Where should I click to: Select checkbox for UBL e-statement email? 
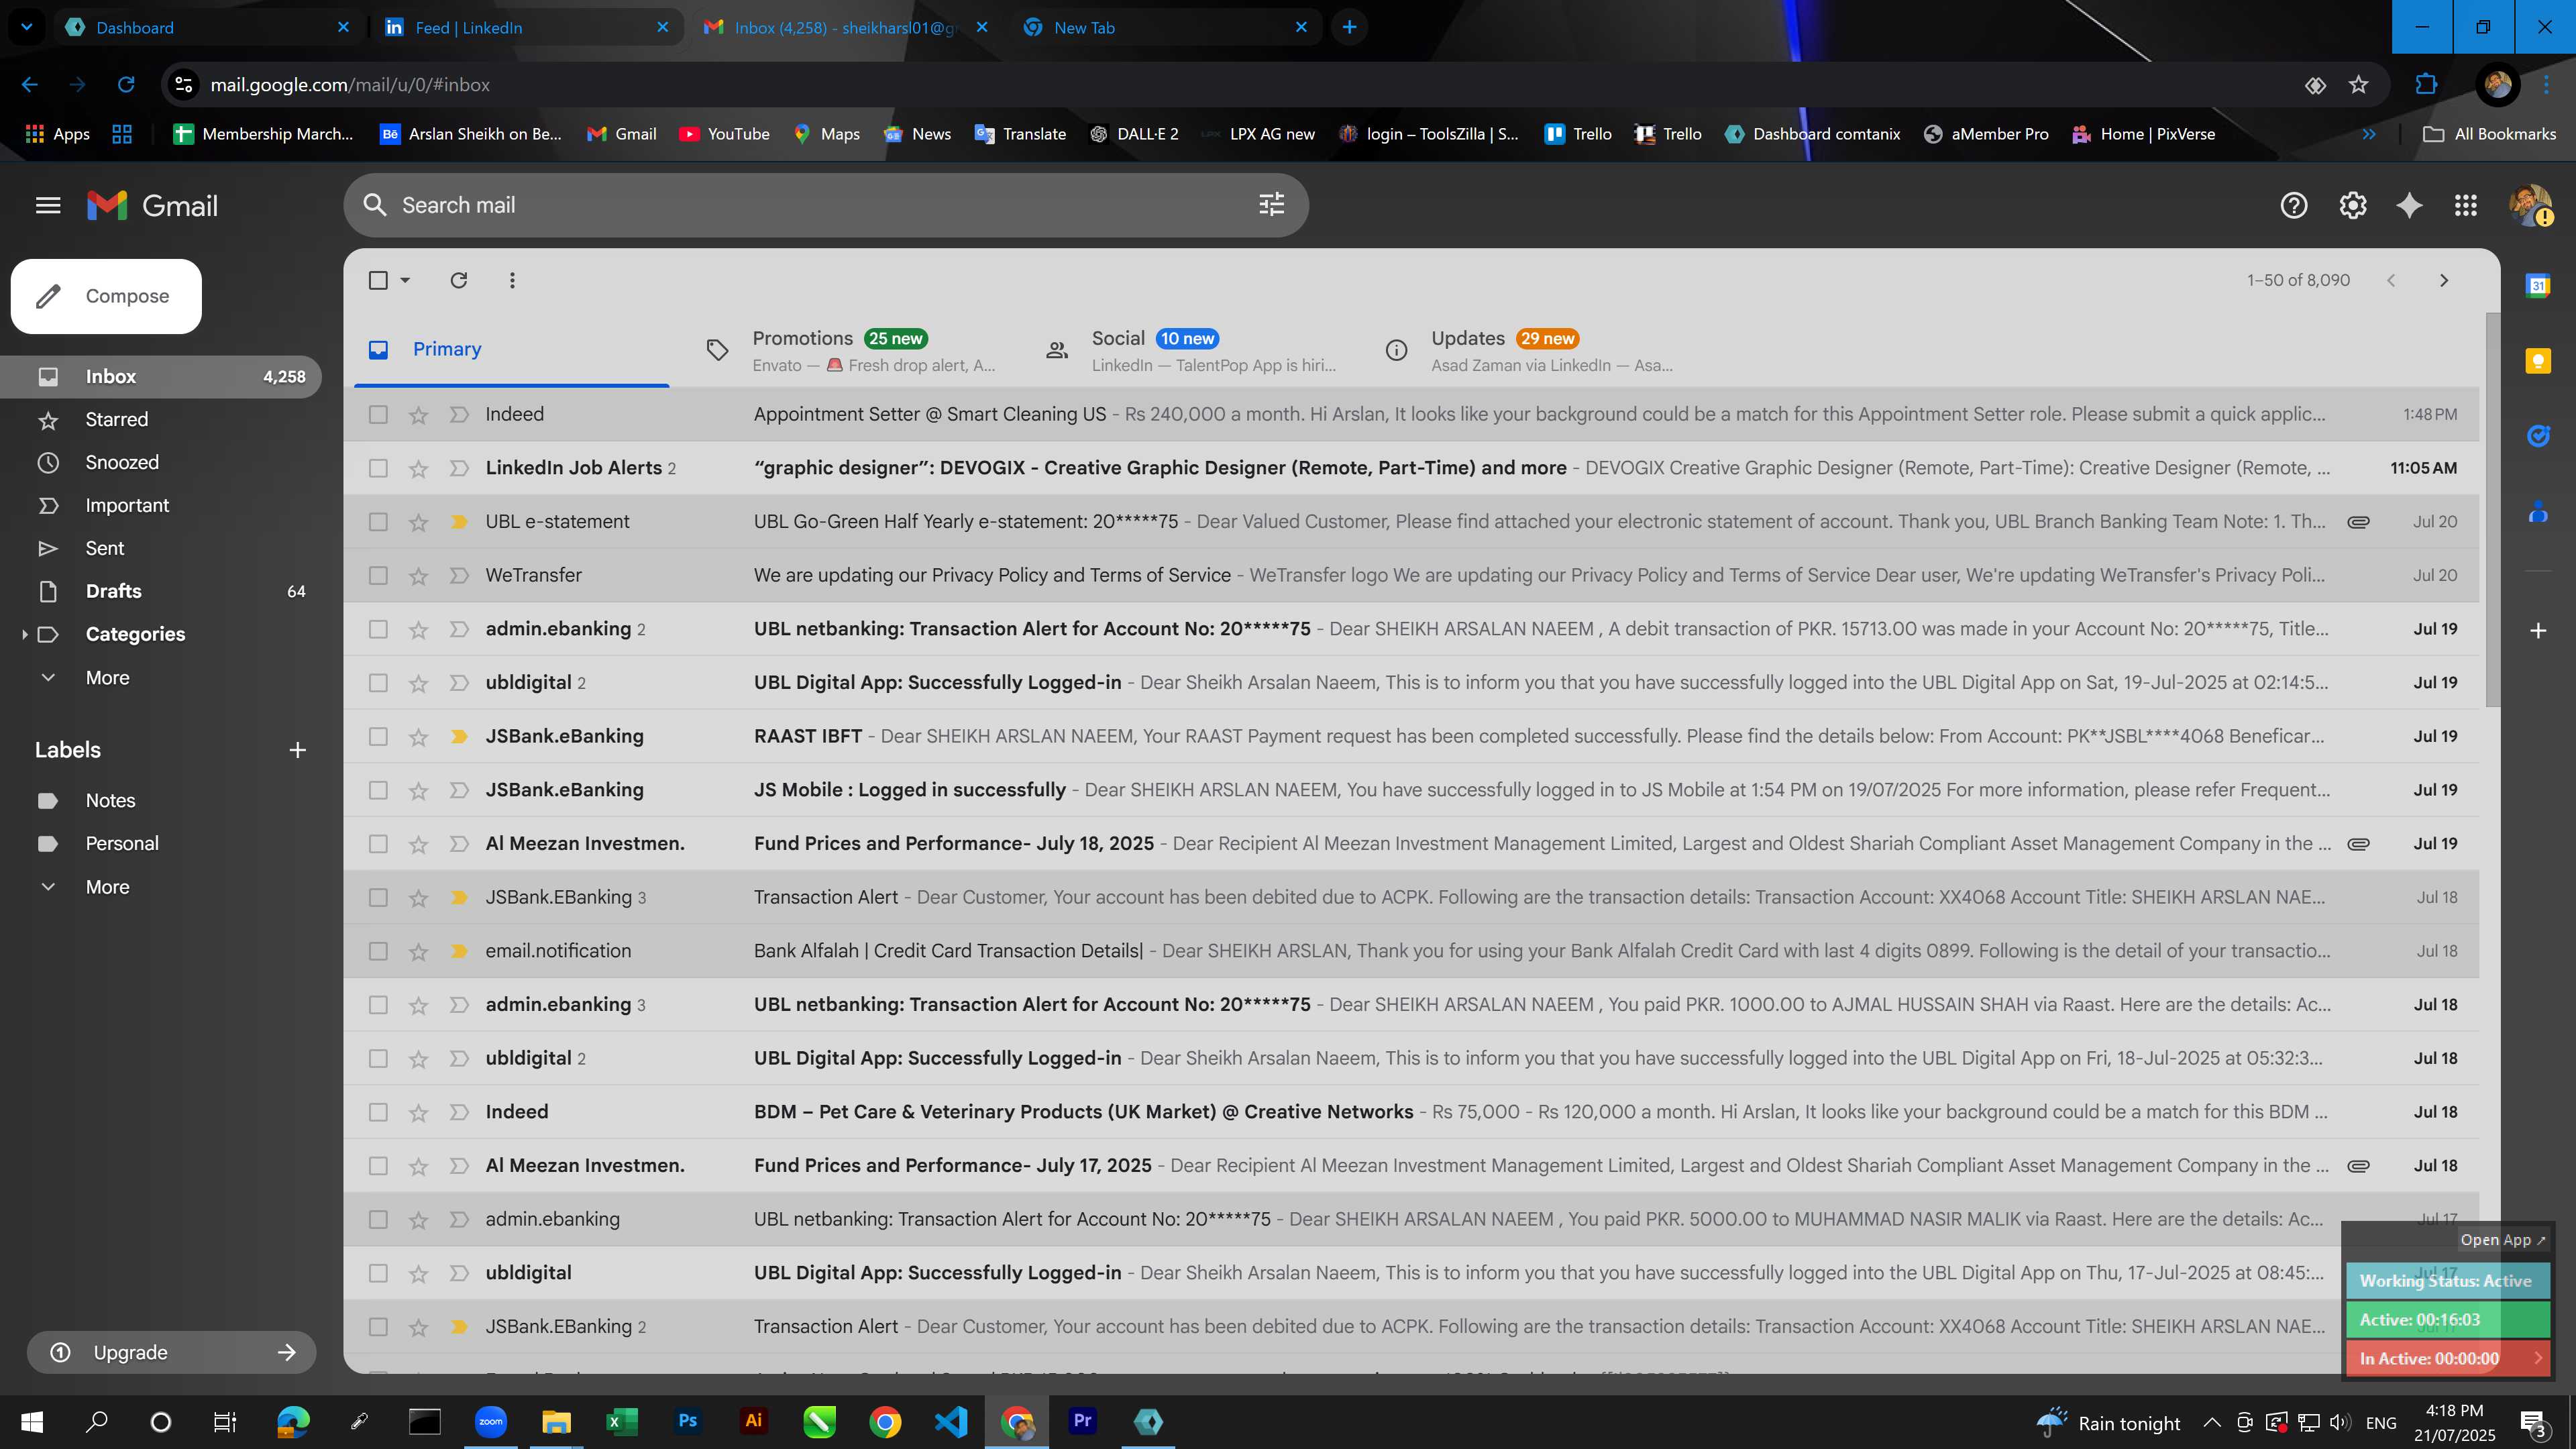pos(378,522)
